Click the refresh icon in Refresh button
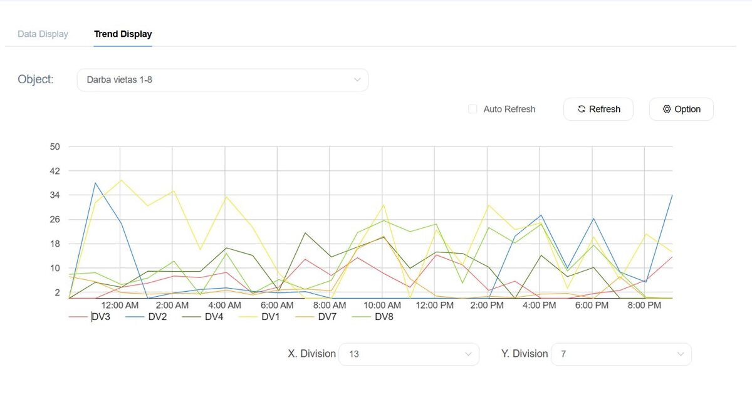This screenshot has height=412, width=752. coord(581,109)
